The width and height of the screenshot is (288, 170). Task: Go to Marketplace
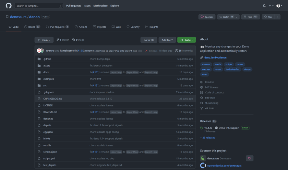click(100, 6)
